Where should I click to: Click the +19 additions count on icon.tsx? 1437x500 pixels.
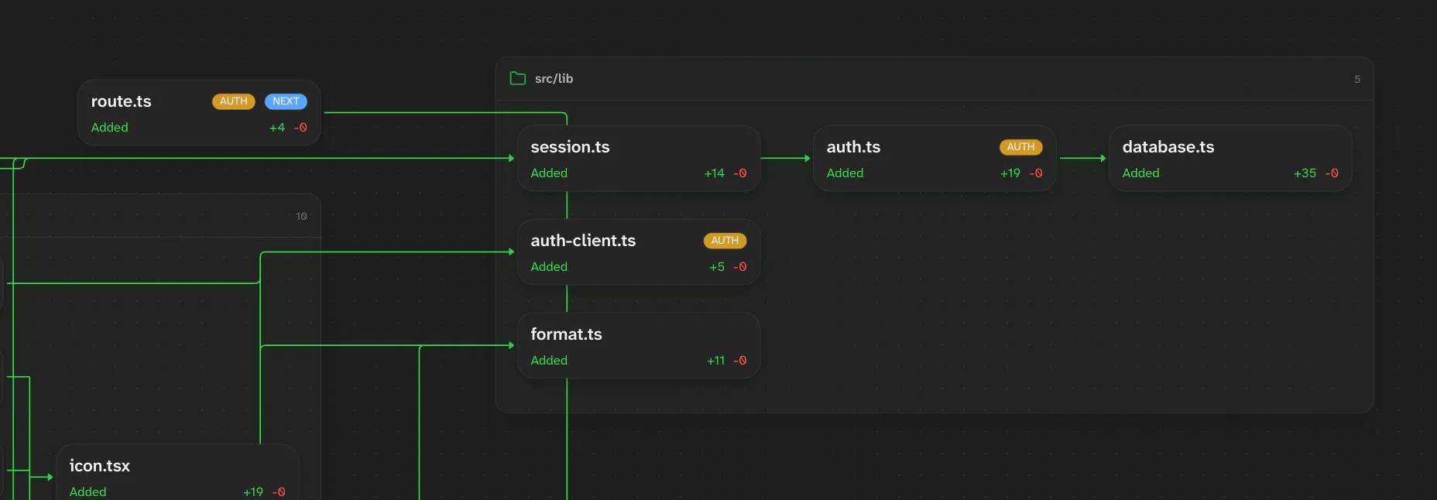[253, 492]
